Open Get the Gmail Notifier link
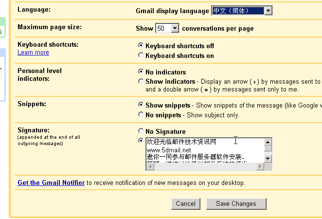The height and width of the screenshot is (219, 322). pyautogui.click(x=51, y=182)
